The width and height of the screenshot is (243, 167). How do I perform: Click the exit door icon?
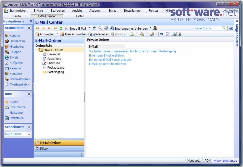tap(155, 28)
